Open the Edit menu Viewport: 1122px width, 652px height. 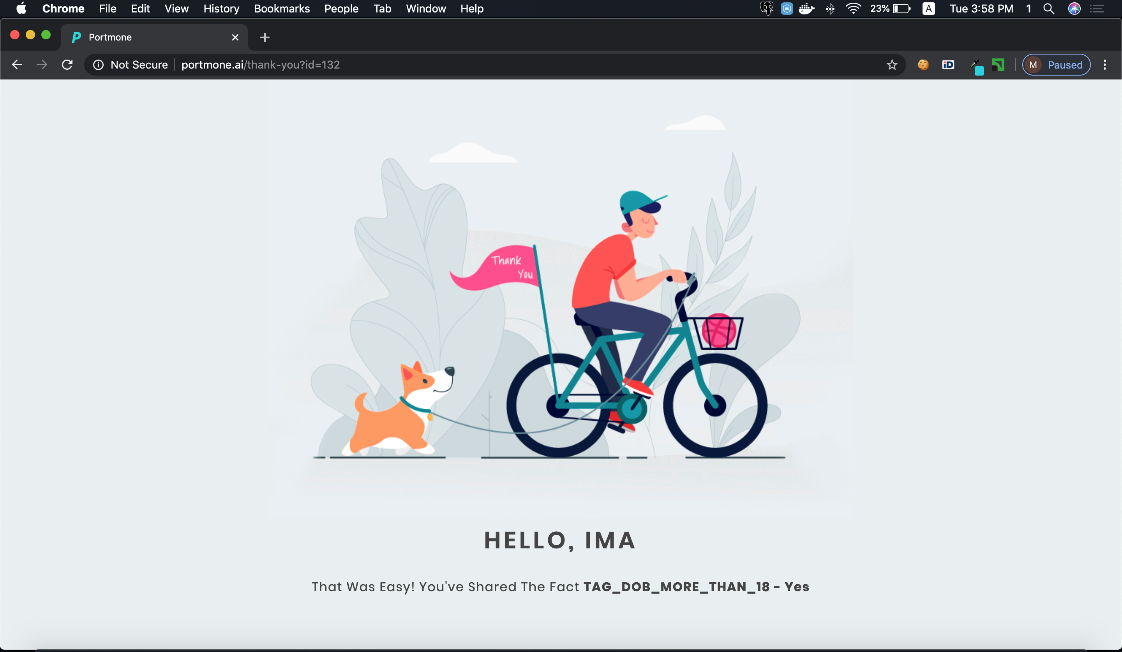(x=140, y=9)
